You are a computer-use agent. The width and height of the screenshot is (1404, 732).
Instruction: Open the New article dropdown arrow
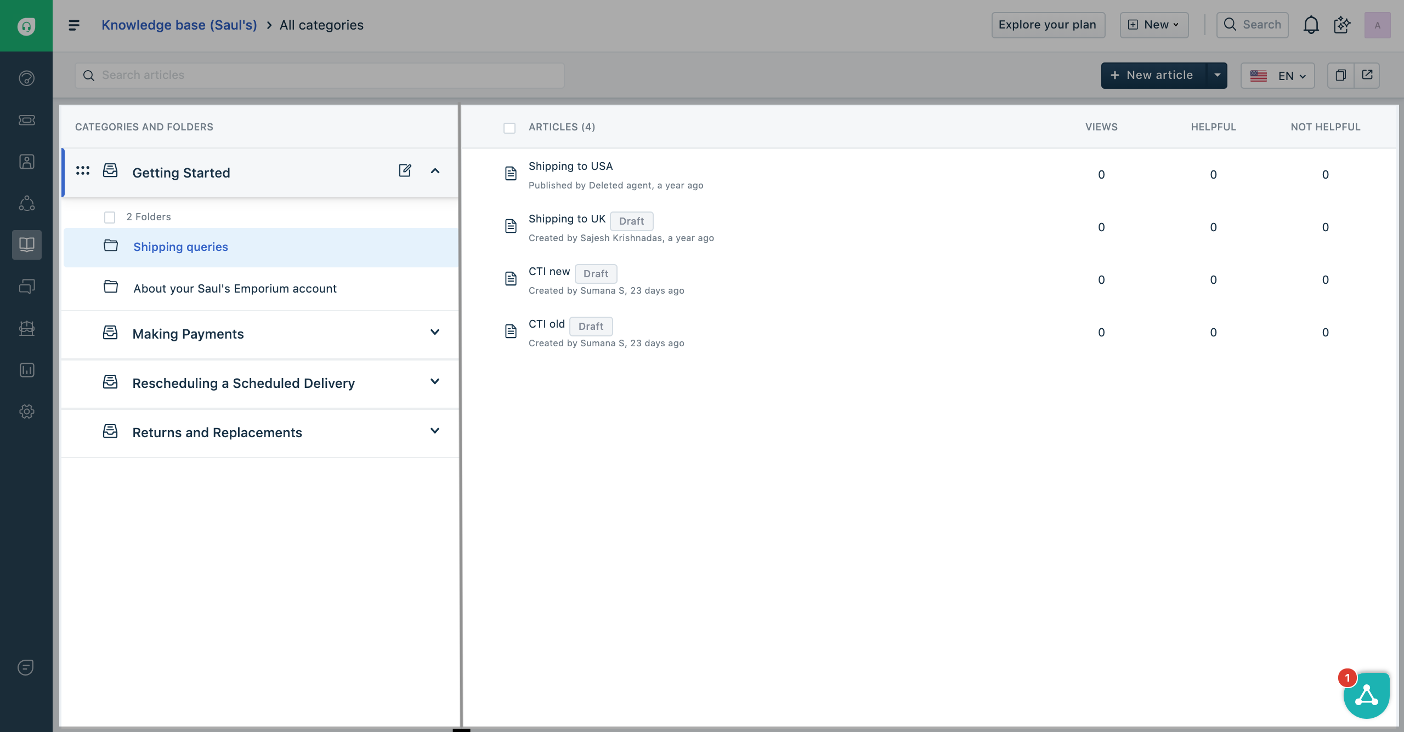1217,75
